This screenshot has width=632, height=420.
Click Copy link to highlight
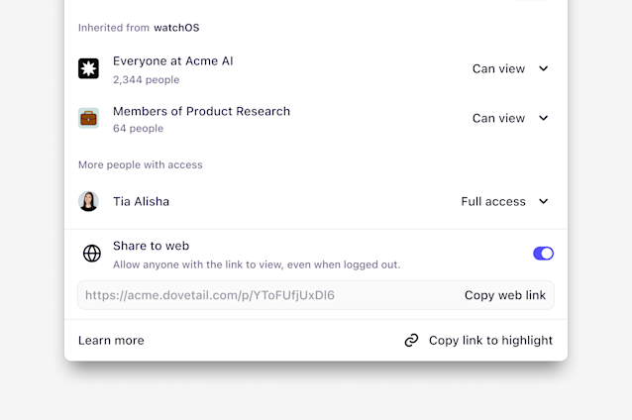coord(490,341)
